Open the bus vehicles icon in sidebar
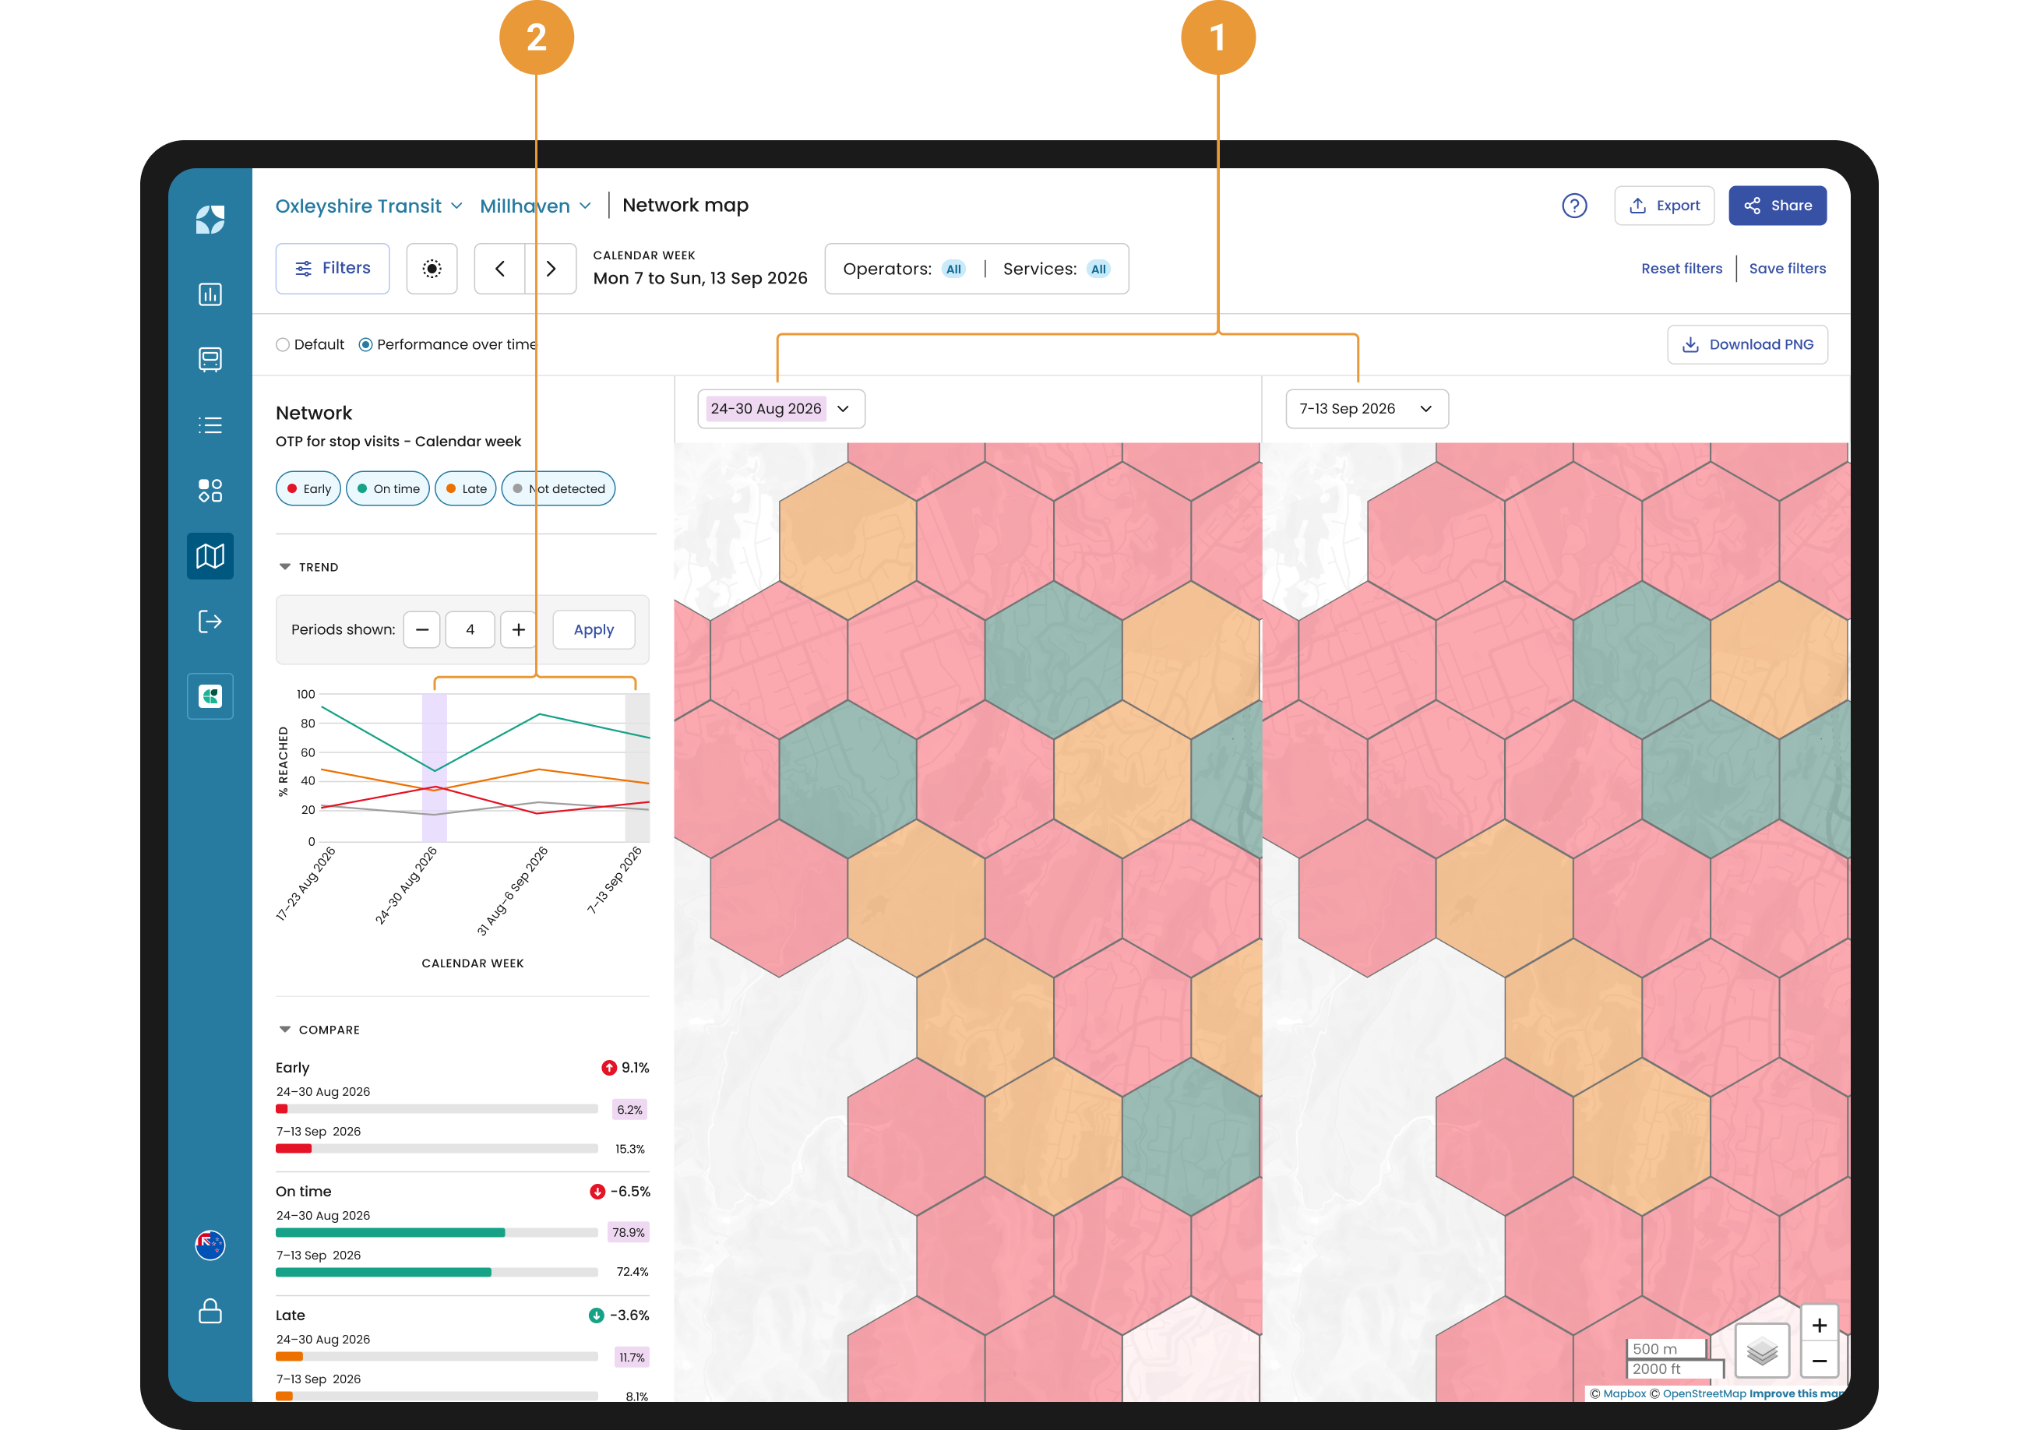The width and height of the screenshot is (2019, 1430). (210, 359)
